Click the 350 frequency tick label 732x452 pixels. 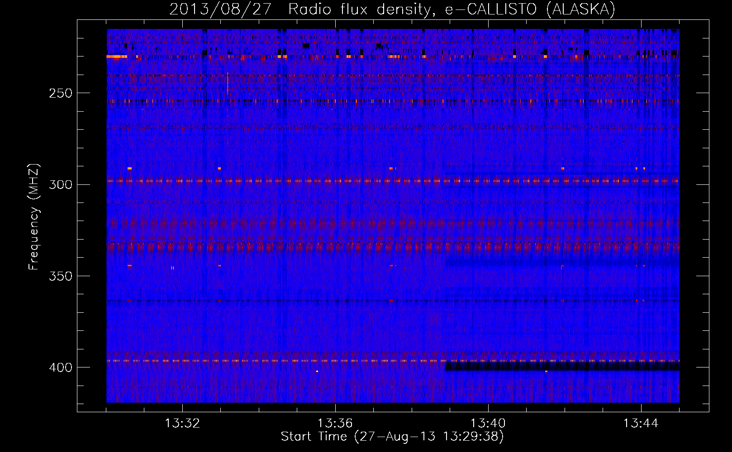[61, 276]
